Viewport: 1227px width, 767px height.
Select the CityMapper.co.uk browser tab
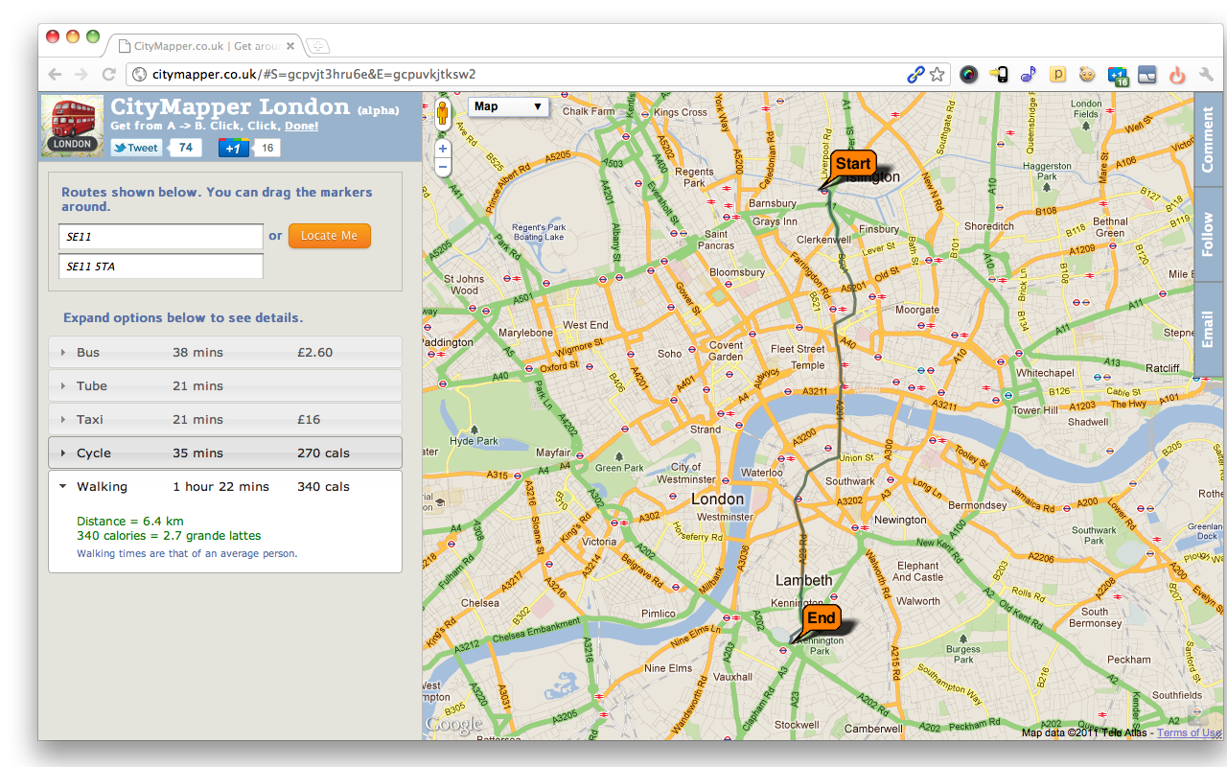click(x=204, y=46)
